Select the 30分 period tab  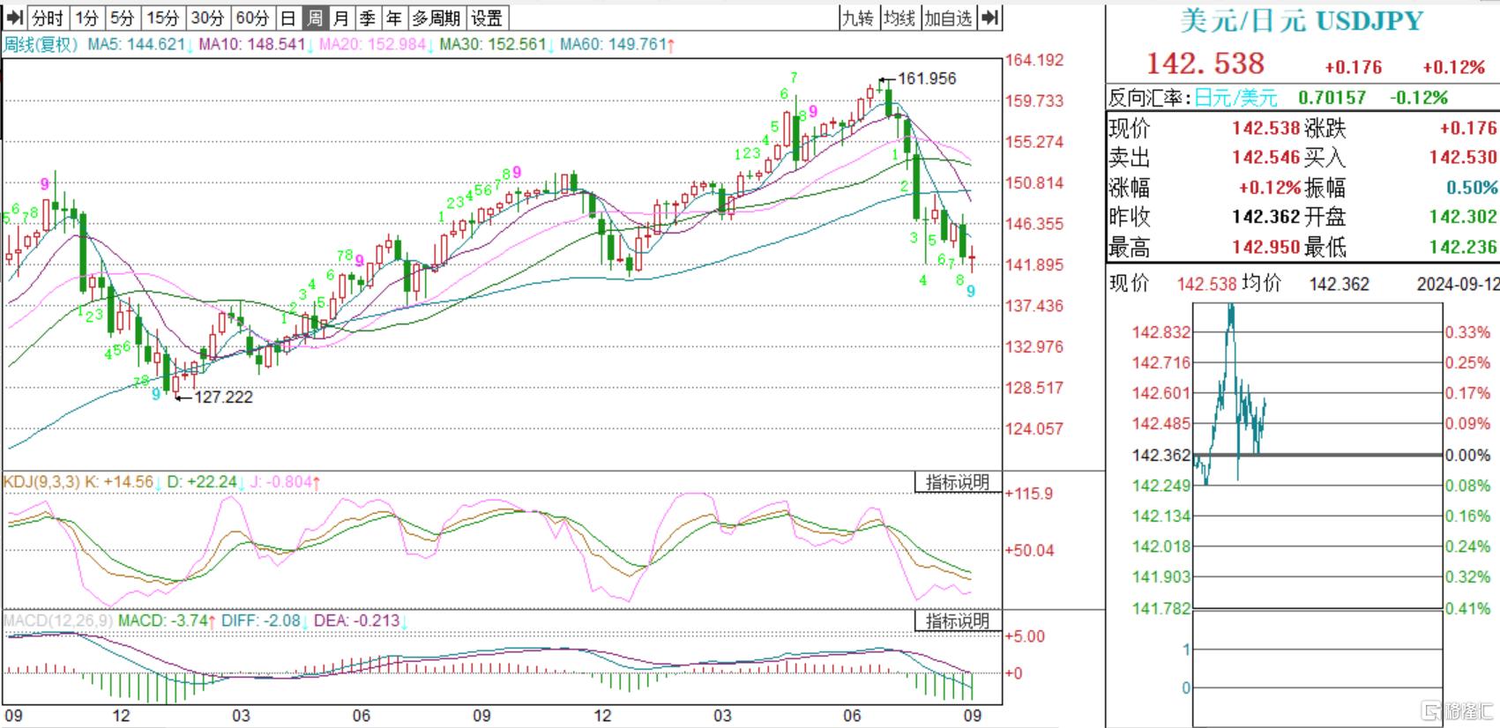[x=208, y=18]
